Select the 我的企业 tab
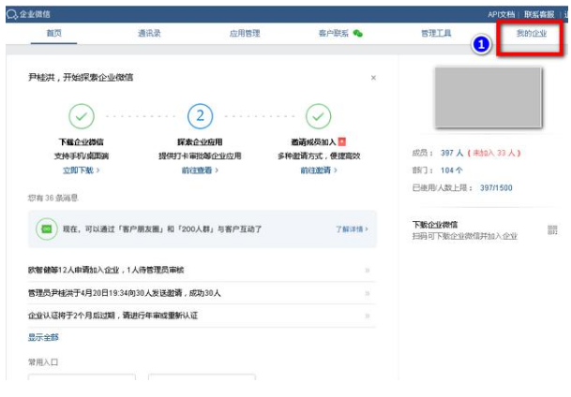This screenshot has height=397, width=571. (x=532, y=34)
